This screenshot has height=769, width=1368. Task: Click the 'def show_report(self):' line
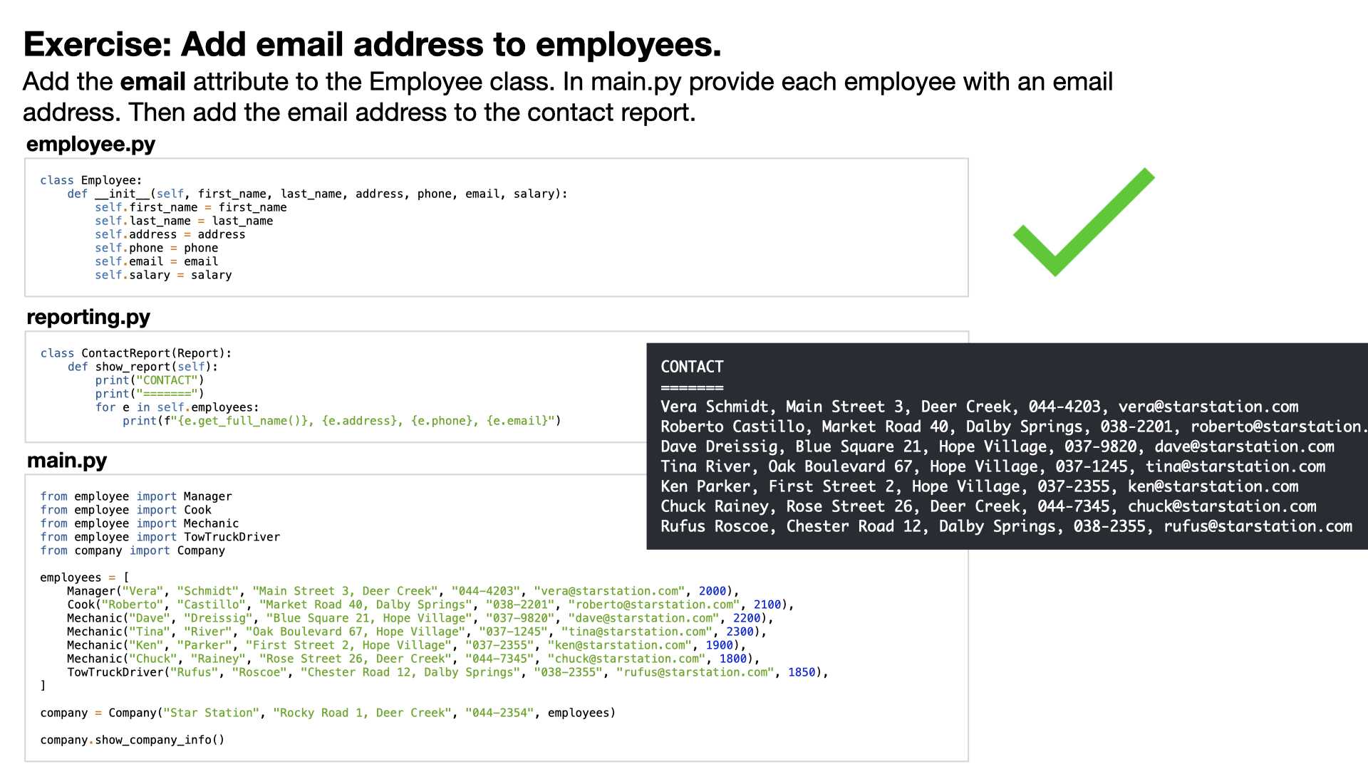coord(143,367)
